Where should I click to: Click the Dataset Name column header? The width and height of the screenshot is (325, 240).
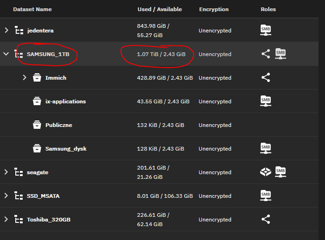tap(32, 9)
